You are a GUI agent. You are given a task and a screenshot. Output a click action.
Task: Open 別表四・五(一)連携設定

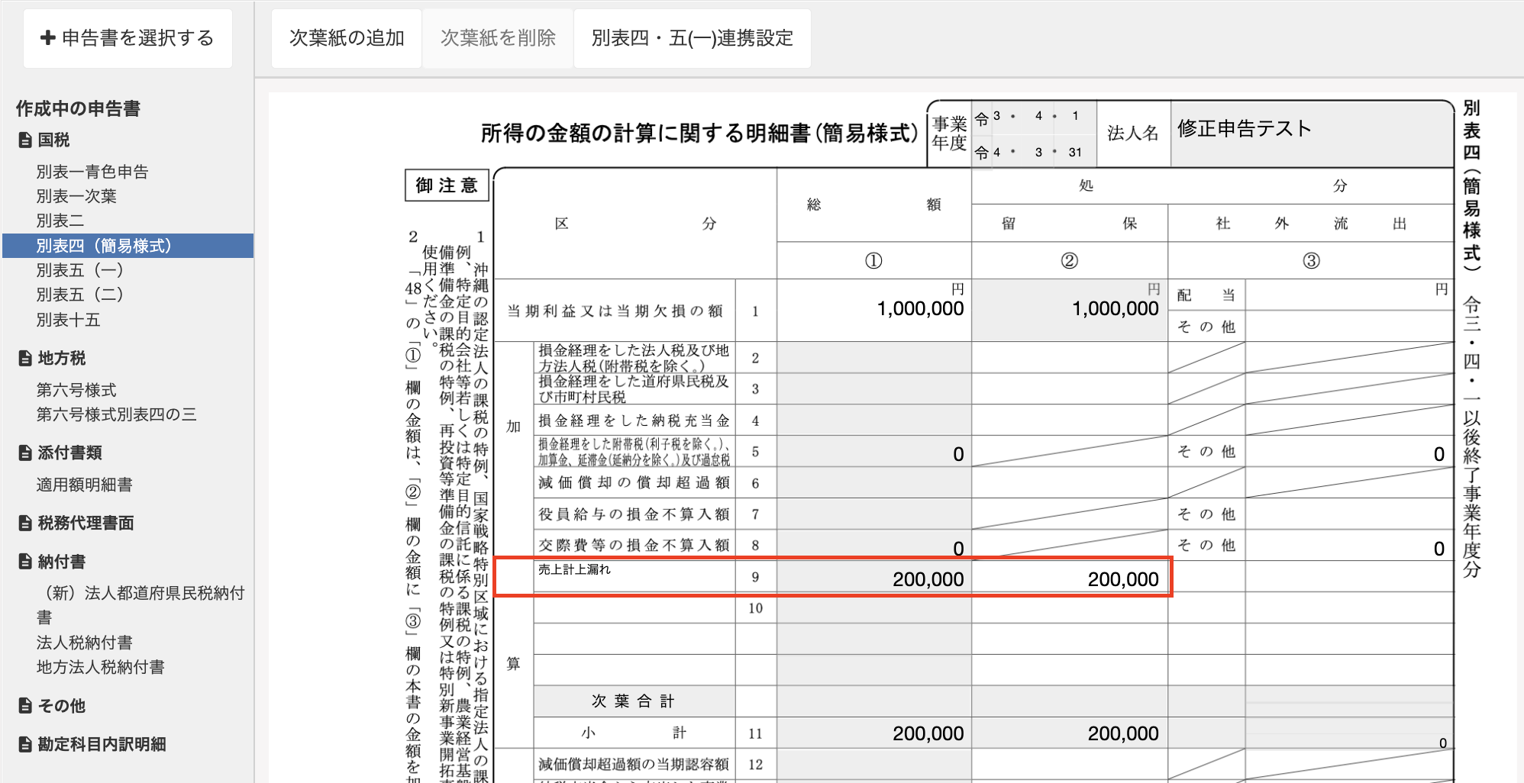point(693,38)
